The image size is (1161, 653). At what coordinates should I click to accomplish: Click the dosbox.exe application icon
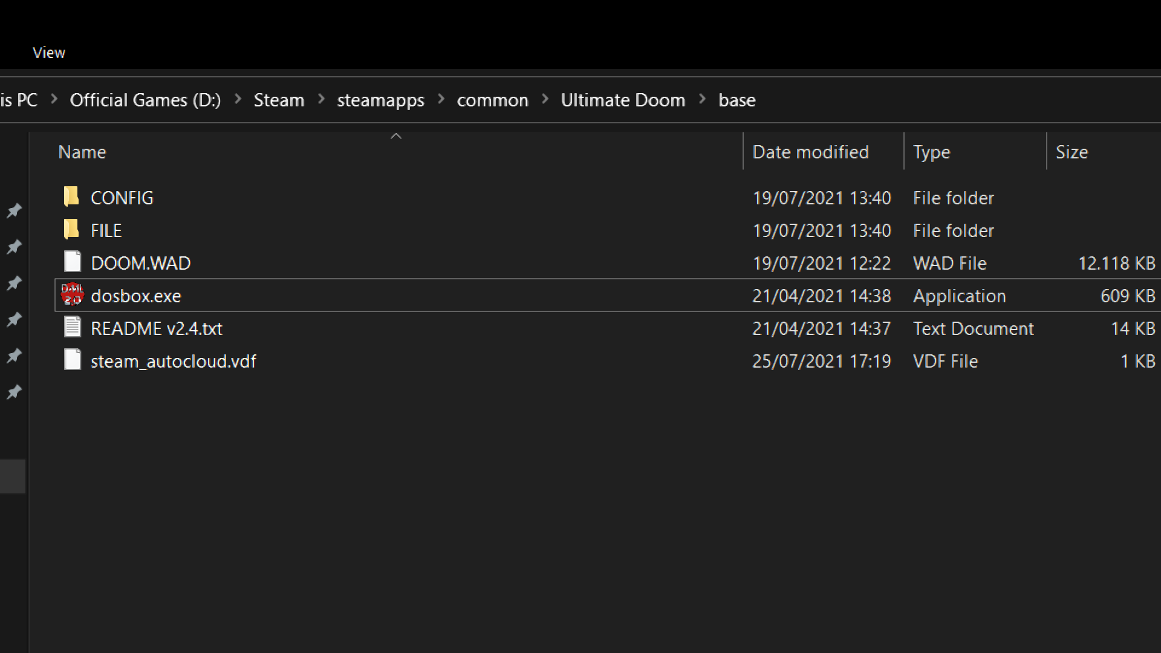(73, 294)
